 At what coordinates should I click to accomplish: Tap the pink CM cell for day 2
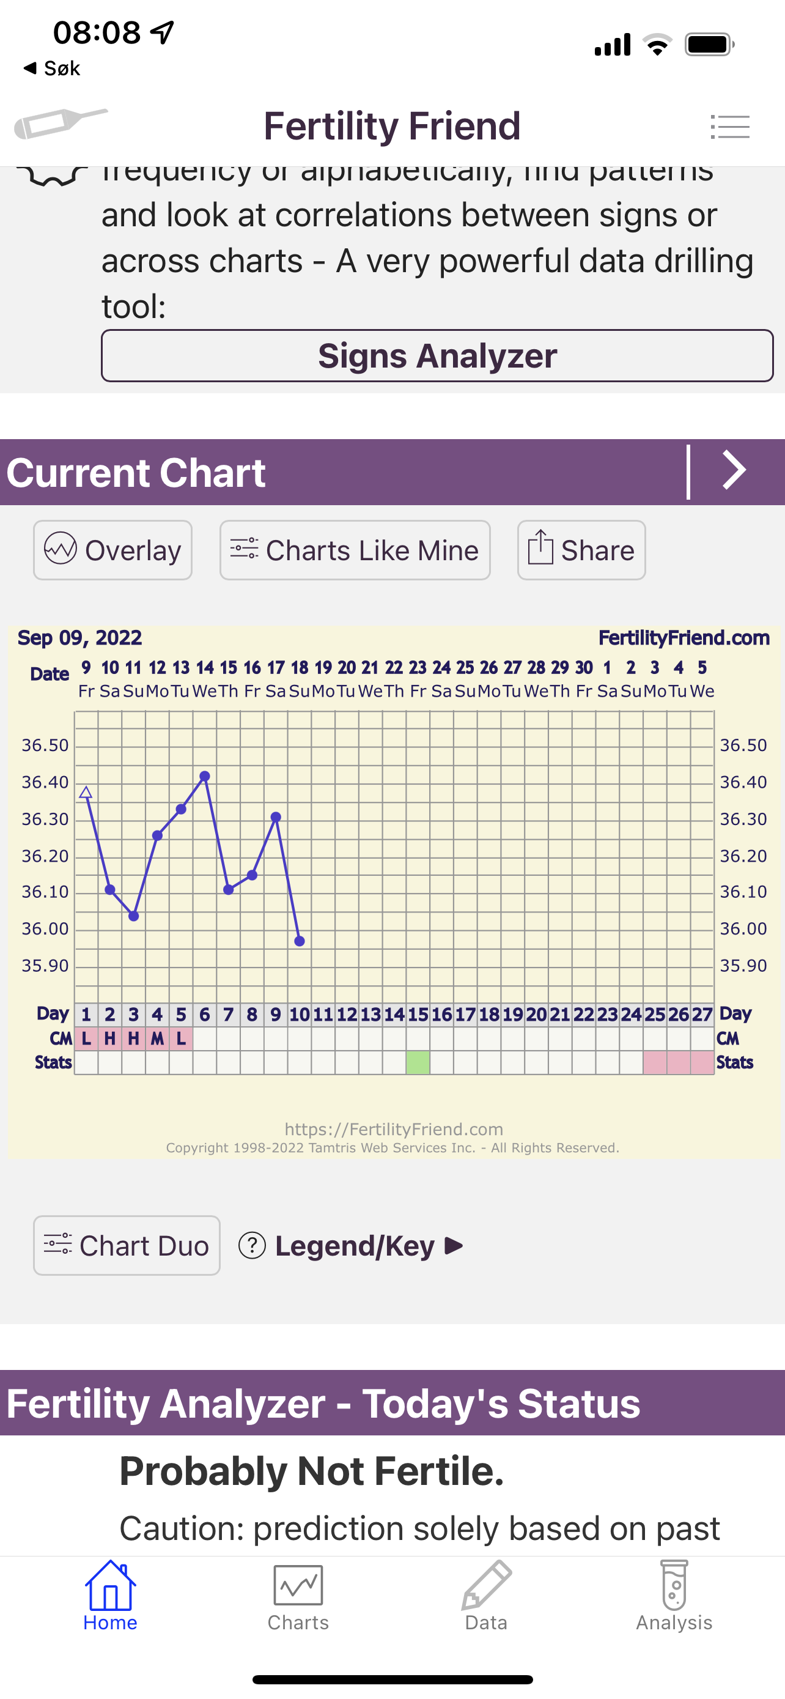(110, 1039)
